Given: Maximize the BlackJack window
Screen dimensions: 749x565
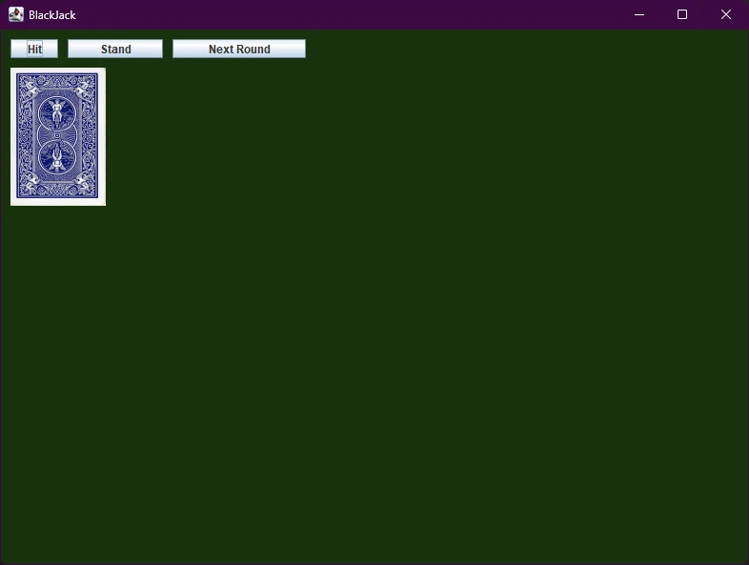Looking at the screenshot, I should [x=682, y=14].
